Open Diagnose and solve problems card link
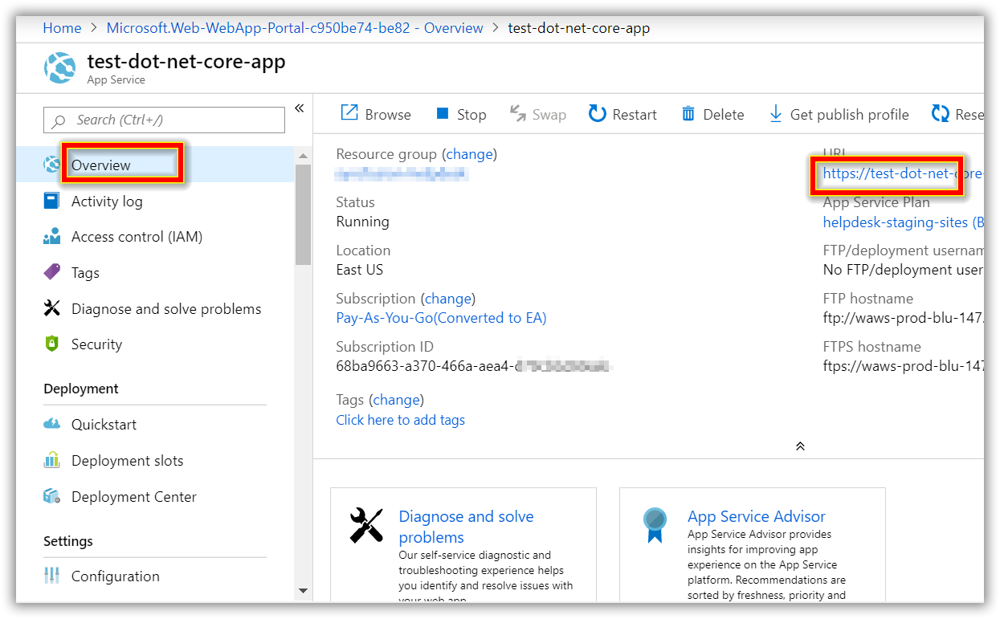The height and width of the screenshot is (619, 1000). click(466, 527)
